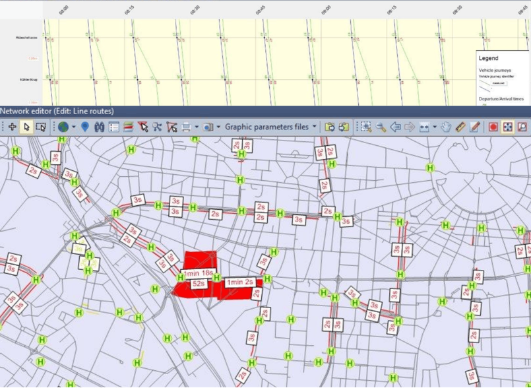This screenshot has height=388, width=531.
Task: Select the zoom window marquee tool
Action: pos(365,127)
